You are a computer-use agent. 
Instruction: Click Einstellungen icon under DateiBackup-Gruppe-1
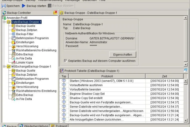coord(13,42)
